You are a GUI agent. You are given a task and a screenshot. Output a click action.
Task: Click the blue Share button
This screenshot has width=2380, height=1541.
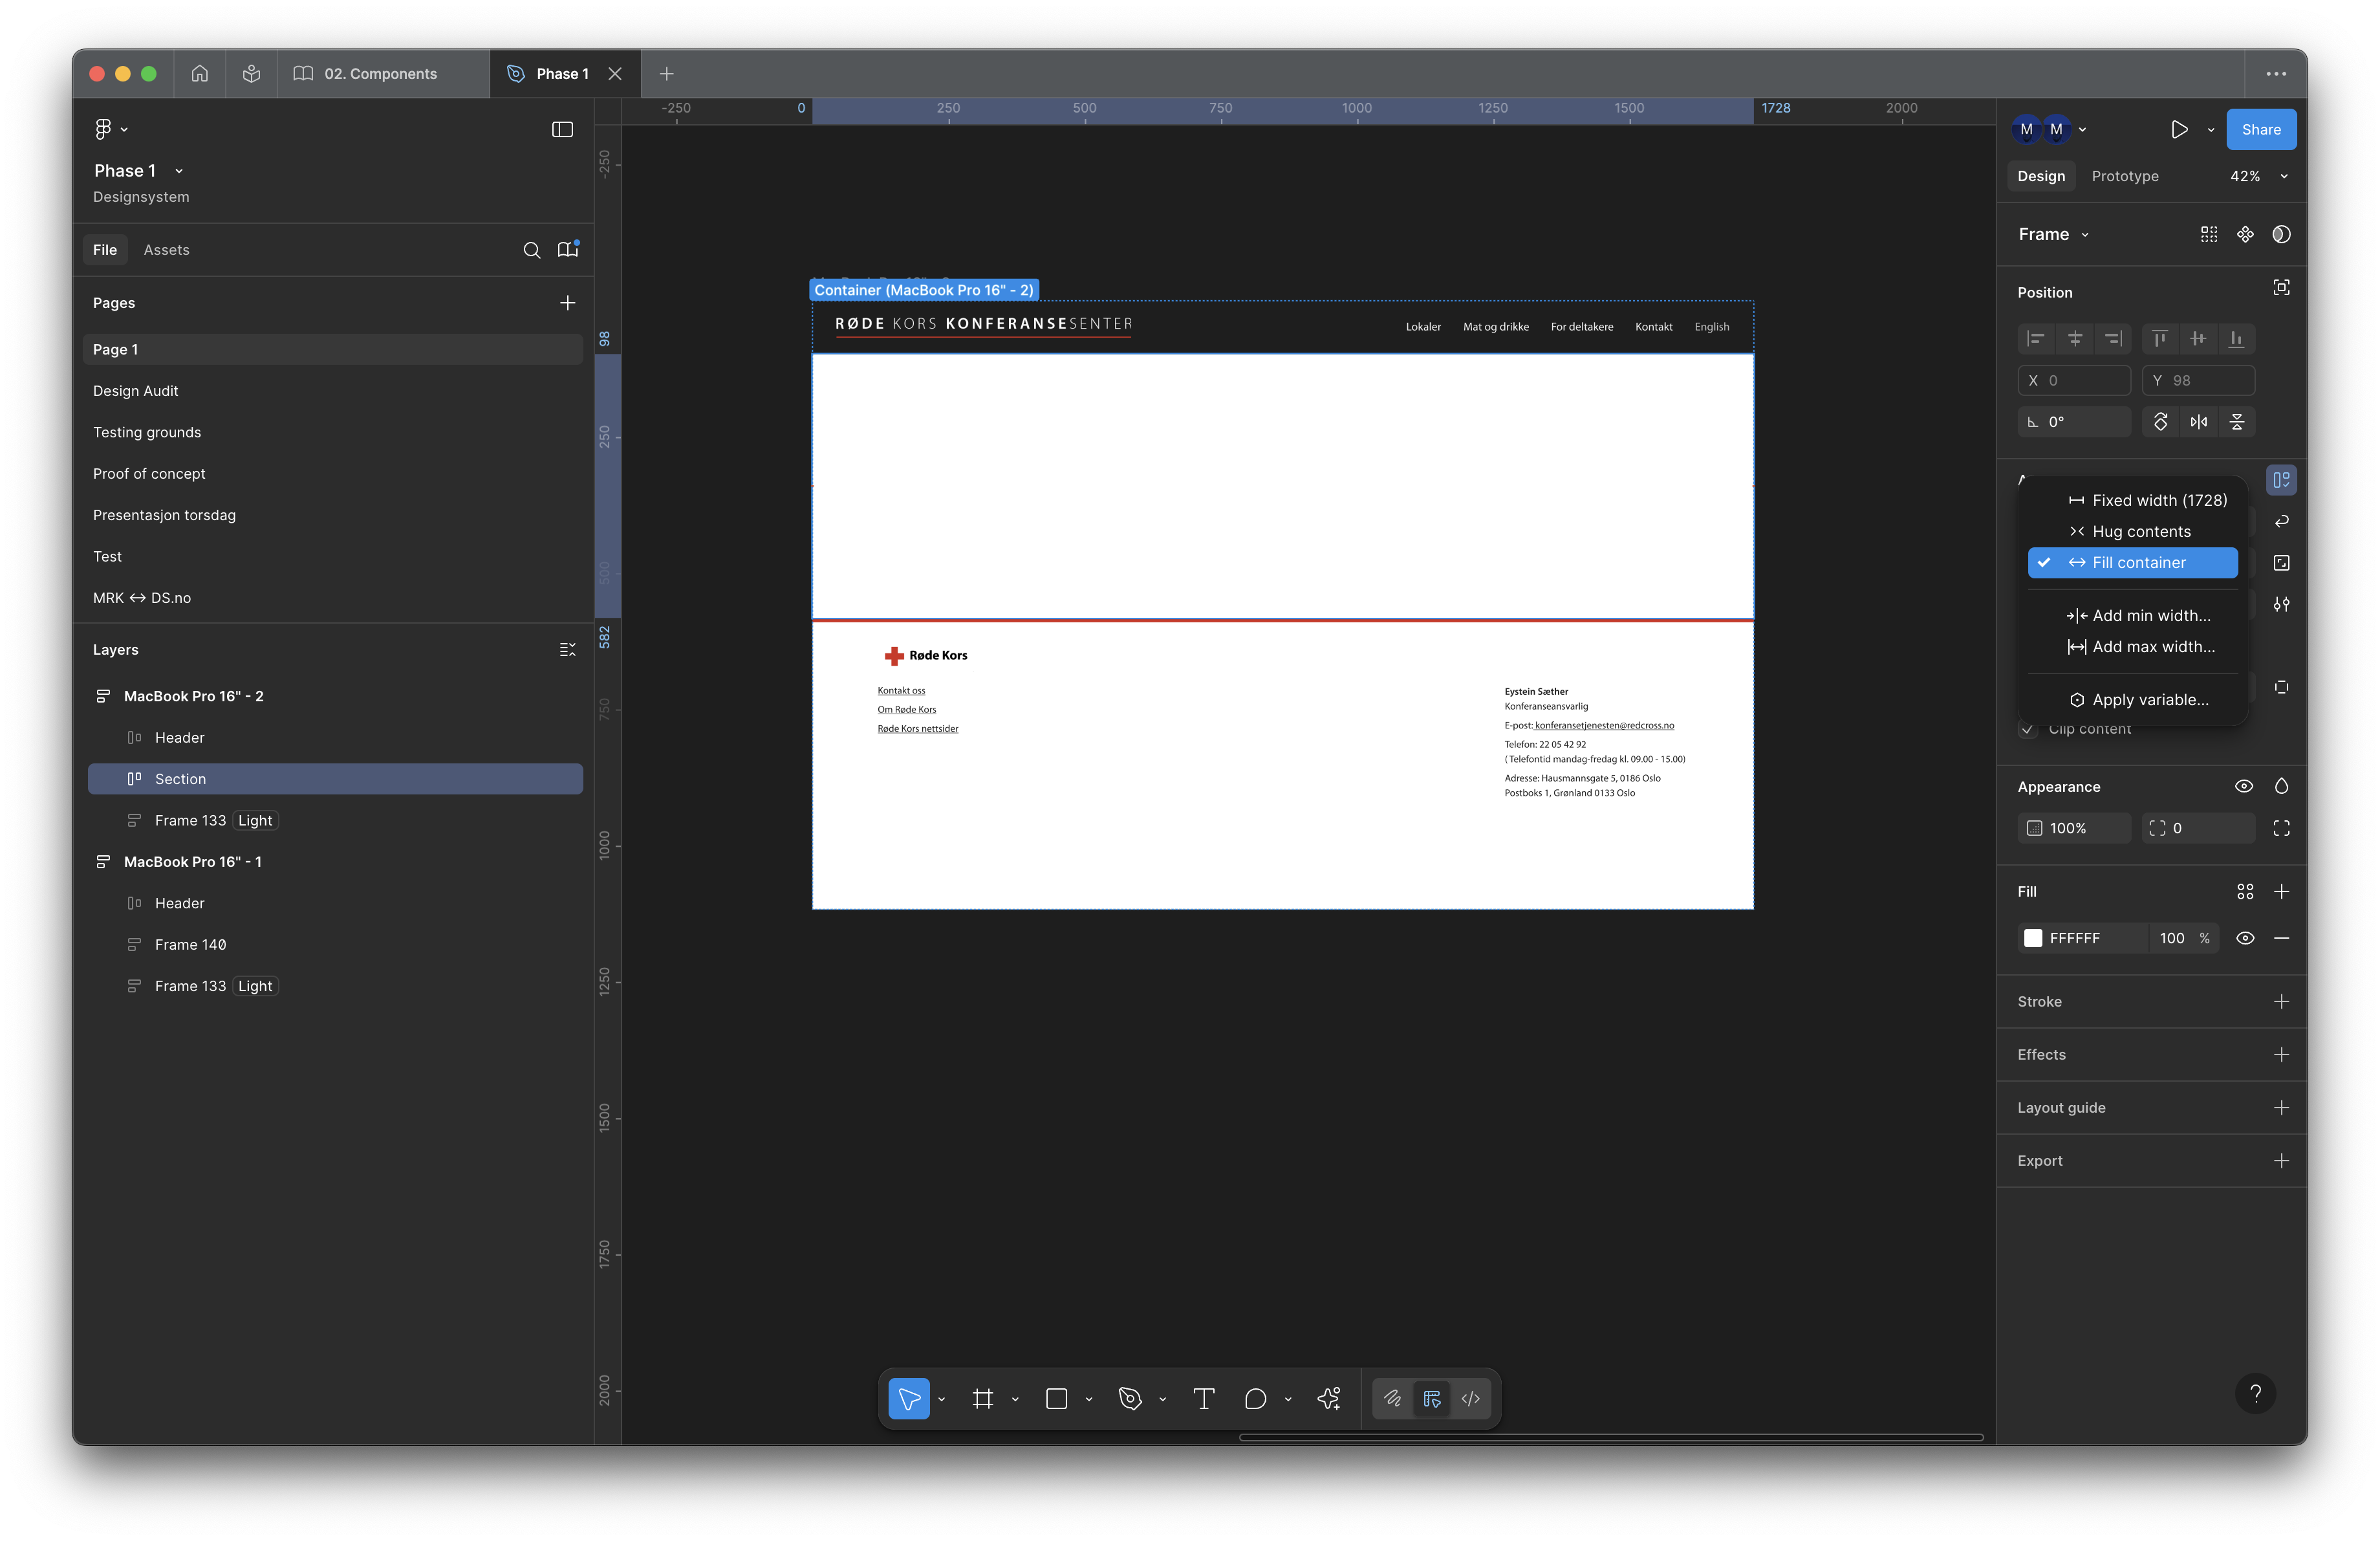click(2260, 129)
